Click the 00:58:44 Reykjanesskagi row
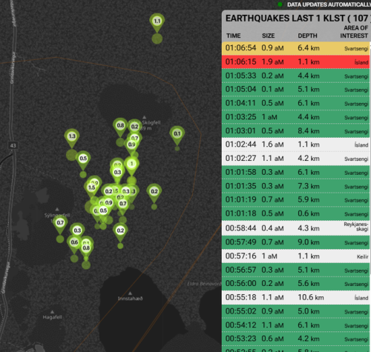 coord(296,228)
